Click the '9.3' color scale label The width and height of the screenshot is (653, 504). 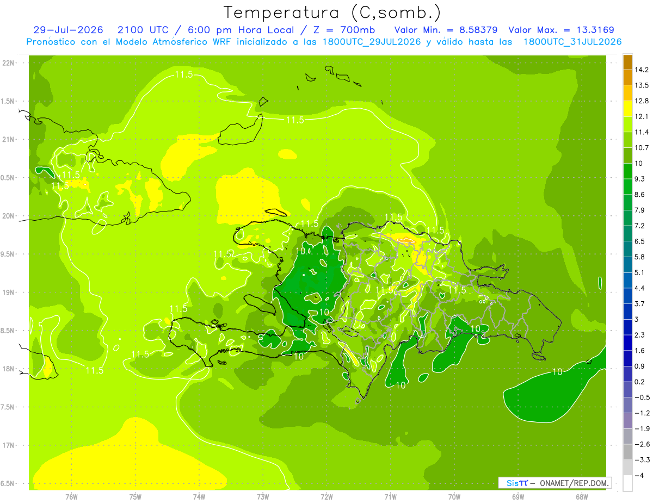tap(640, 179)
